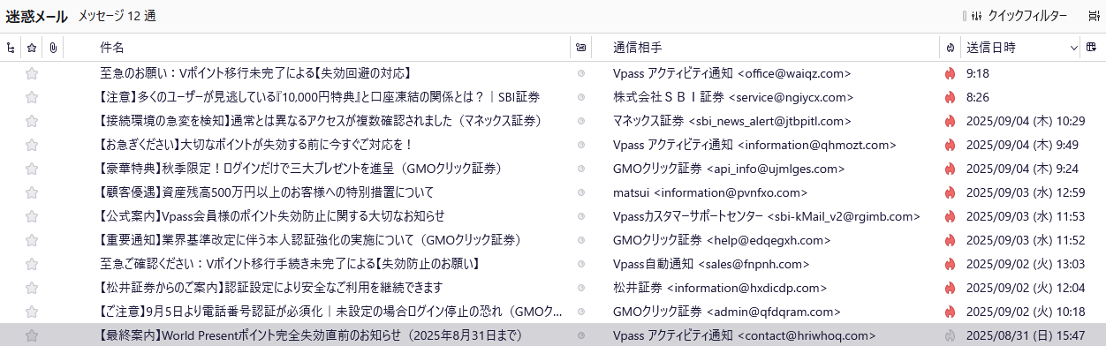
Task: Star the マネックス証券 access alert message
Action: (x=32, y=121)
